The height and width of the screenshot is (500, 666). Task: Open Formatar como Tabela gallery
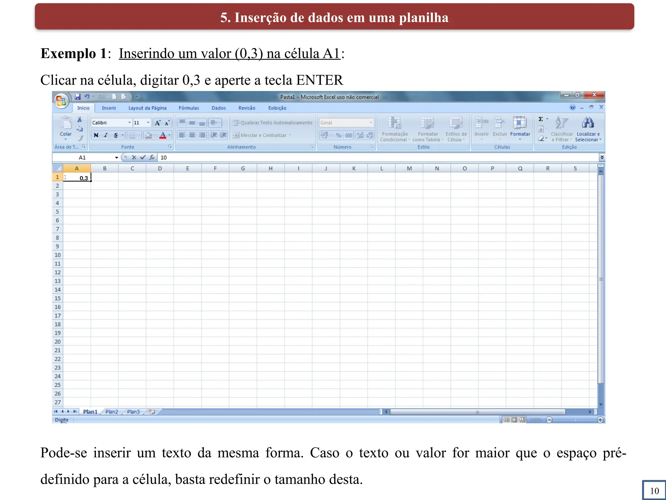tap(428, 129)
